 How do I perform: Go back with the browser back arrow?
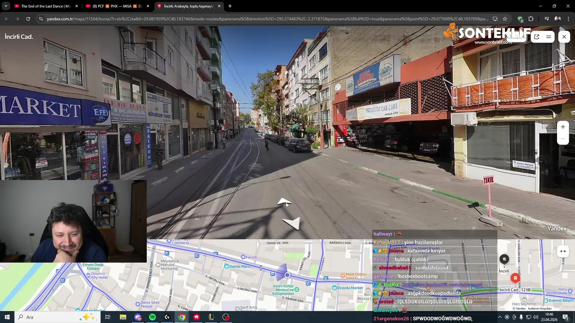tap(6, 19)
